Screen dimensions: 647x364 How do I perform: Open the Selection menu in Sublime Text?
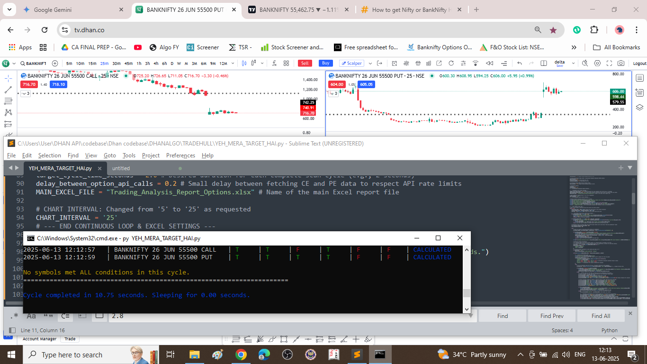pos(50,155)
